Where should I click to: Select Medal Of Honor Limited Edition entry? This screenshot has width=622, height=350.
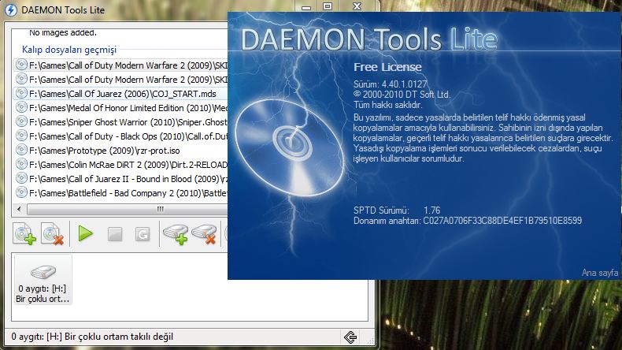coord(121,108)
